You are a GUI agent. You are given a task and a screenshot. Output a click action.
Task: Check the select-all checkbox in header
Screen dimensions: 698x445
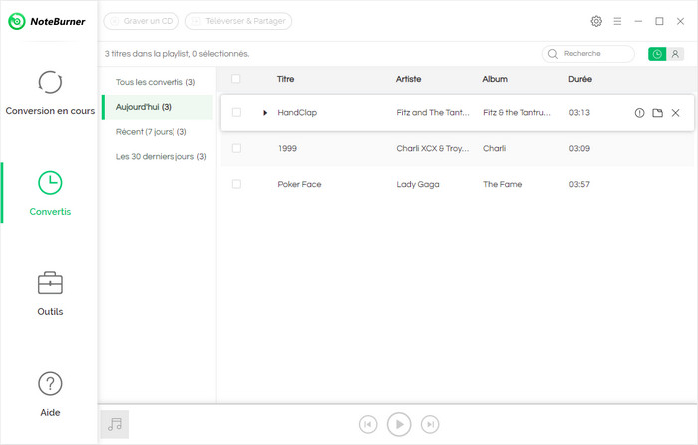tap(236, 79)
